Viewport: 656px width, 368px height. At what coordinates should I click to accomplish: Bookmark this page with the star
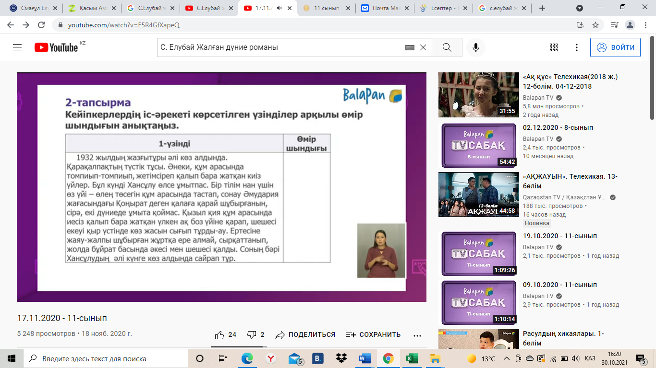click(595, 25)
